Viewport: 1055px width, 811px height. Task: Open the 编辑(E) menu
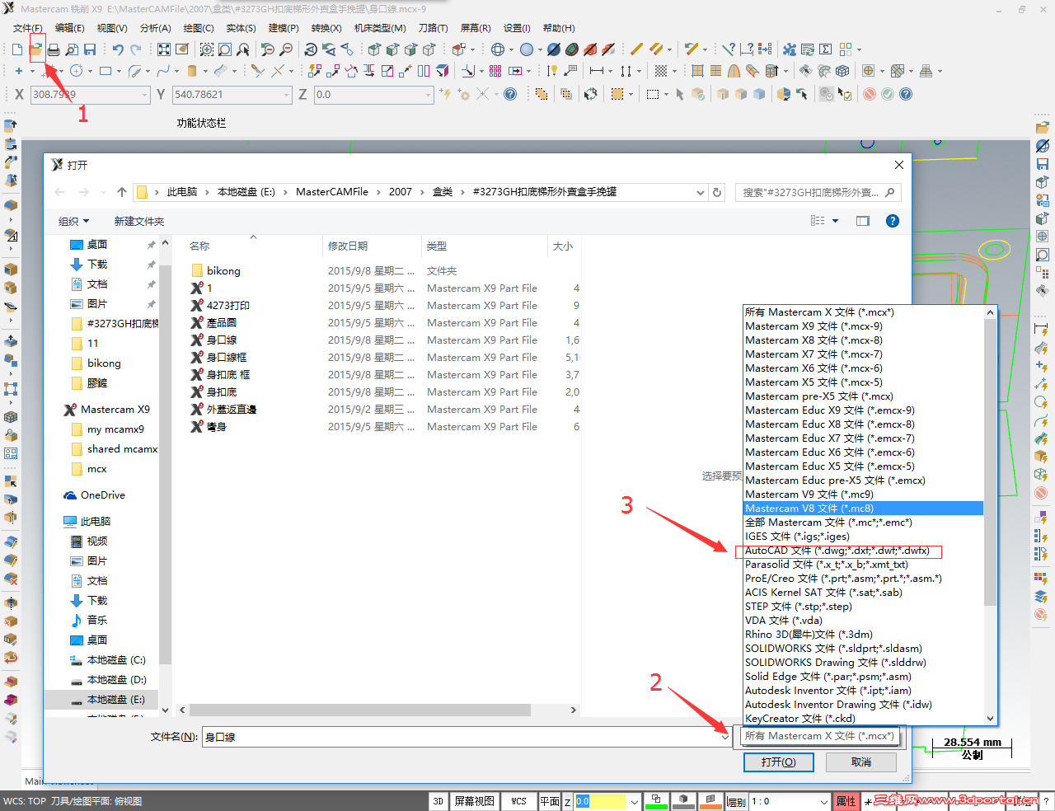click(70, 28)
